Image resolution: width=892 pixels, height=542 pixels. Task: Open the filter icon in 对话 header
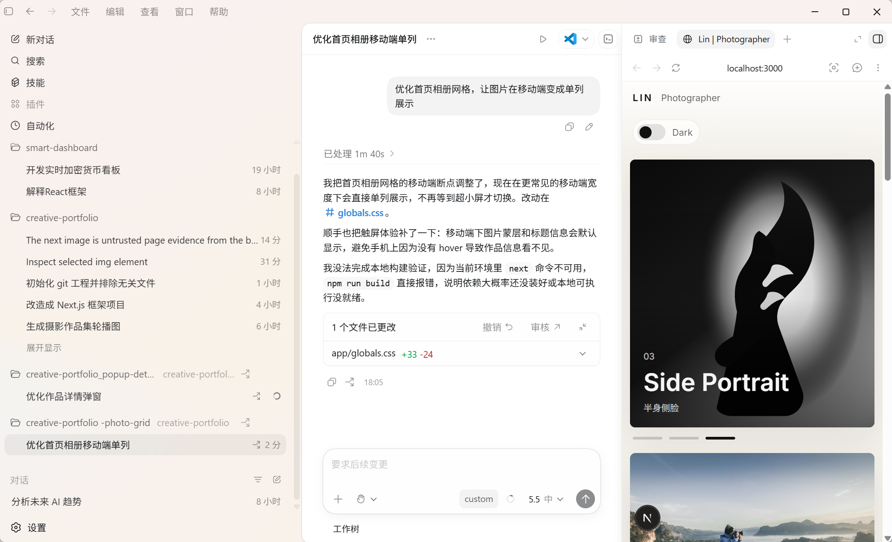pos(258,480)
